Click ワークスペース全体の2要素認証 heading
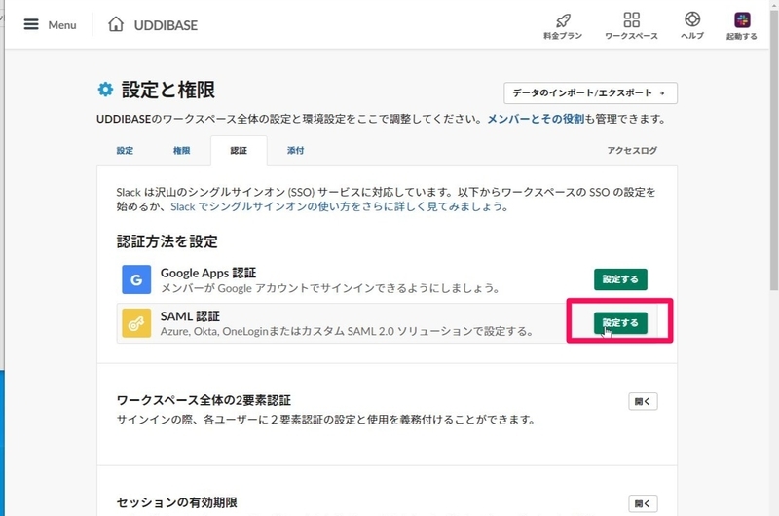The height and width of the screenshot is (516, 779). pyautogui.click(x=204, y=400)
